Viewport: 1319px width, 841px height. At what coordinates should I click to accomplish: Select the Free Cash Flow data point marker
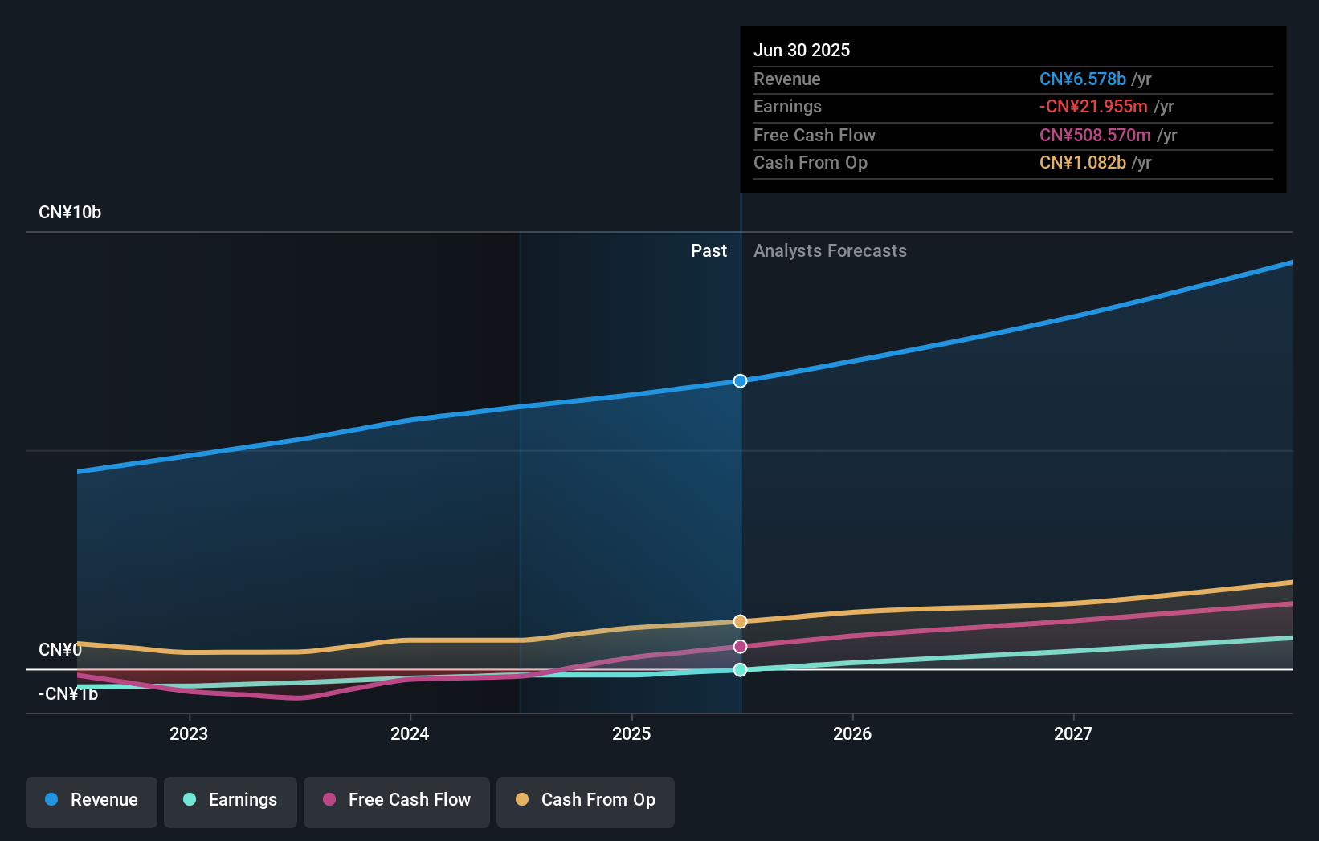click(741, 647)
